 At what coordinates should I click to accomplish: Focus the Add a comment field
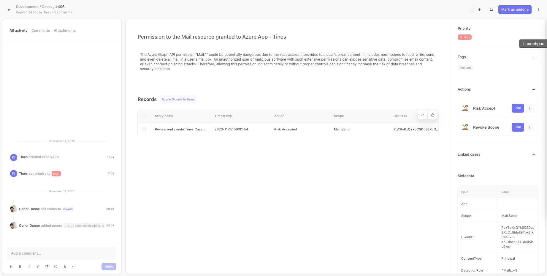click(62, 253)
